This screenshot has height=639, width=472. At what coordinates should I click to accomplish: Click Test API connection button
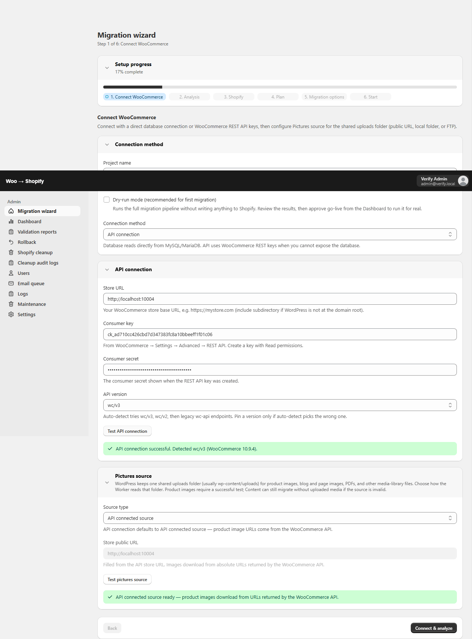[127, 431]
